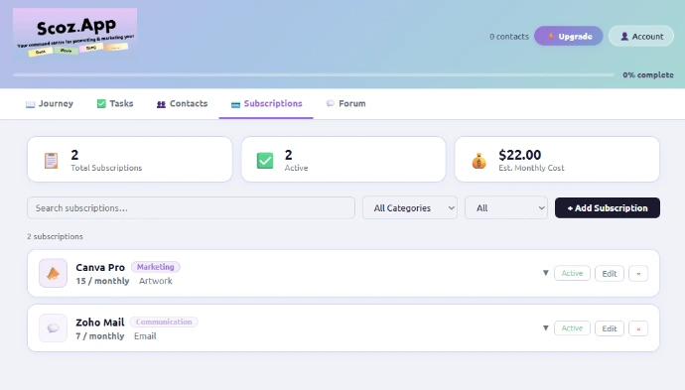The height and width of the screenshot is (390, 685).
Task: Select the Subscriptions tab
Action: (x=266, y=103)
